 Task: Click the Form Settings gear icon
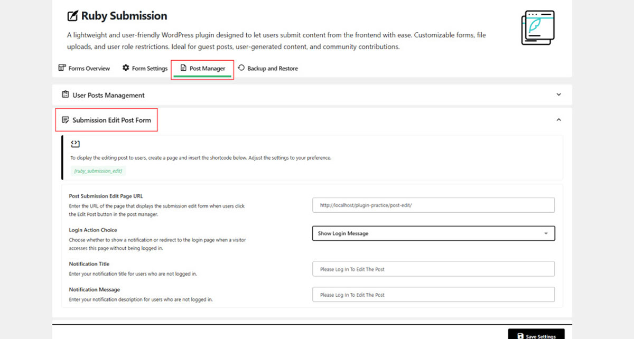tap(126, 68)
